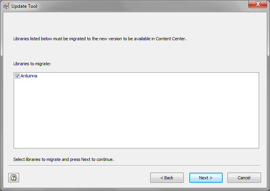Click the blank area above the description
The image size is (270, 191).
pos(134,24)
